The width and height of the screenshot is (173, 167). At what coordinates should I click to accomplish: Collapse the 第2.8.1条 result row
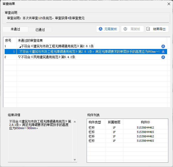pos(20,47)
